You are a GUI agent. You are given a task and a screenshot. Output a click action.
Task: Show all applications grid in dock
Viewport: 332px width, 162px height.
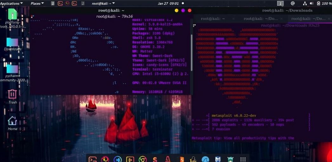tap(243, 159)
